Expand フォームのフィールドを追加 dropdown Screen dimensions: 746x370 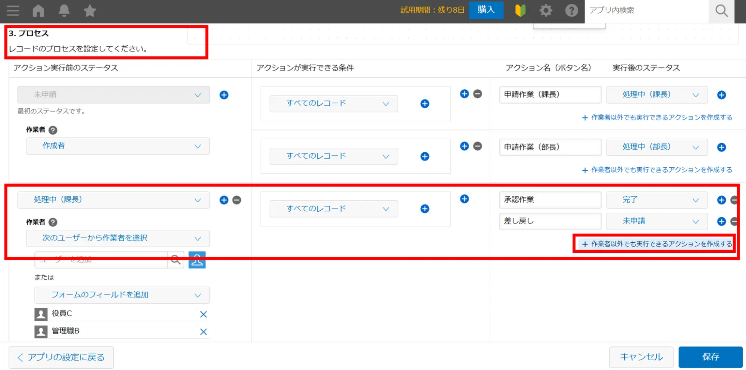[122, 295]
